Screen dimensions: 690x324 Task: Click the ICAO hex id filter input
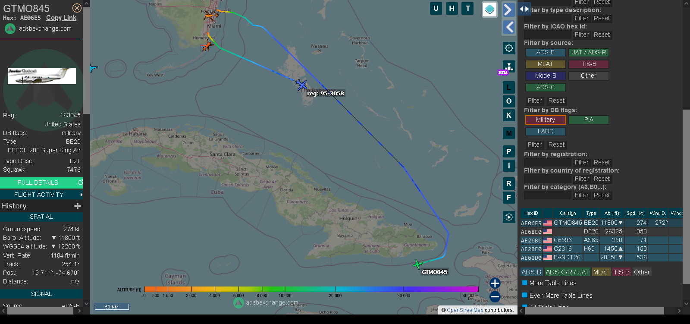click(547, 35)
